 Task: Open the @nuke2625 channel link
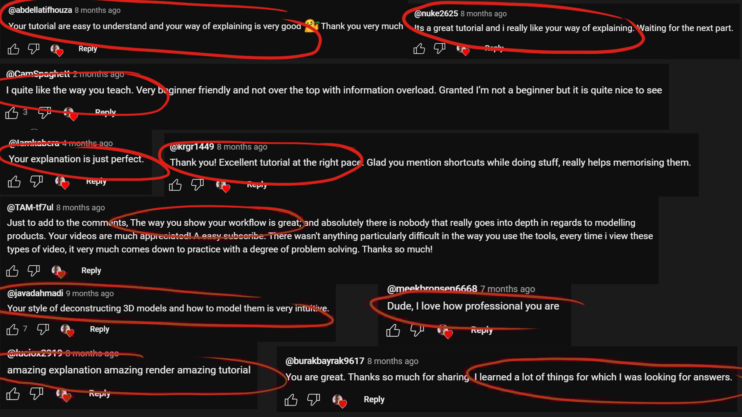pyautogui.click(x=436, y=14)
